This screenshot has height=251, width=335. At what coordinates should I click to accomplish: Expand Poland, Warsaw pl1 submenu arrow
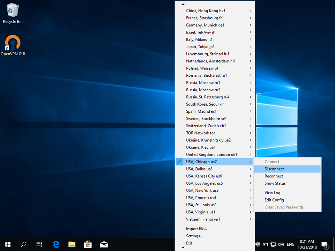point(251,68)
